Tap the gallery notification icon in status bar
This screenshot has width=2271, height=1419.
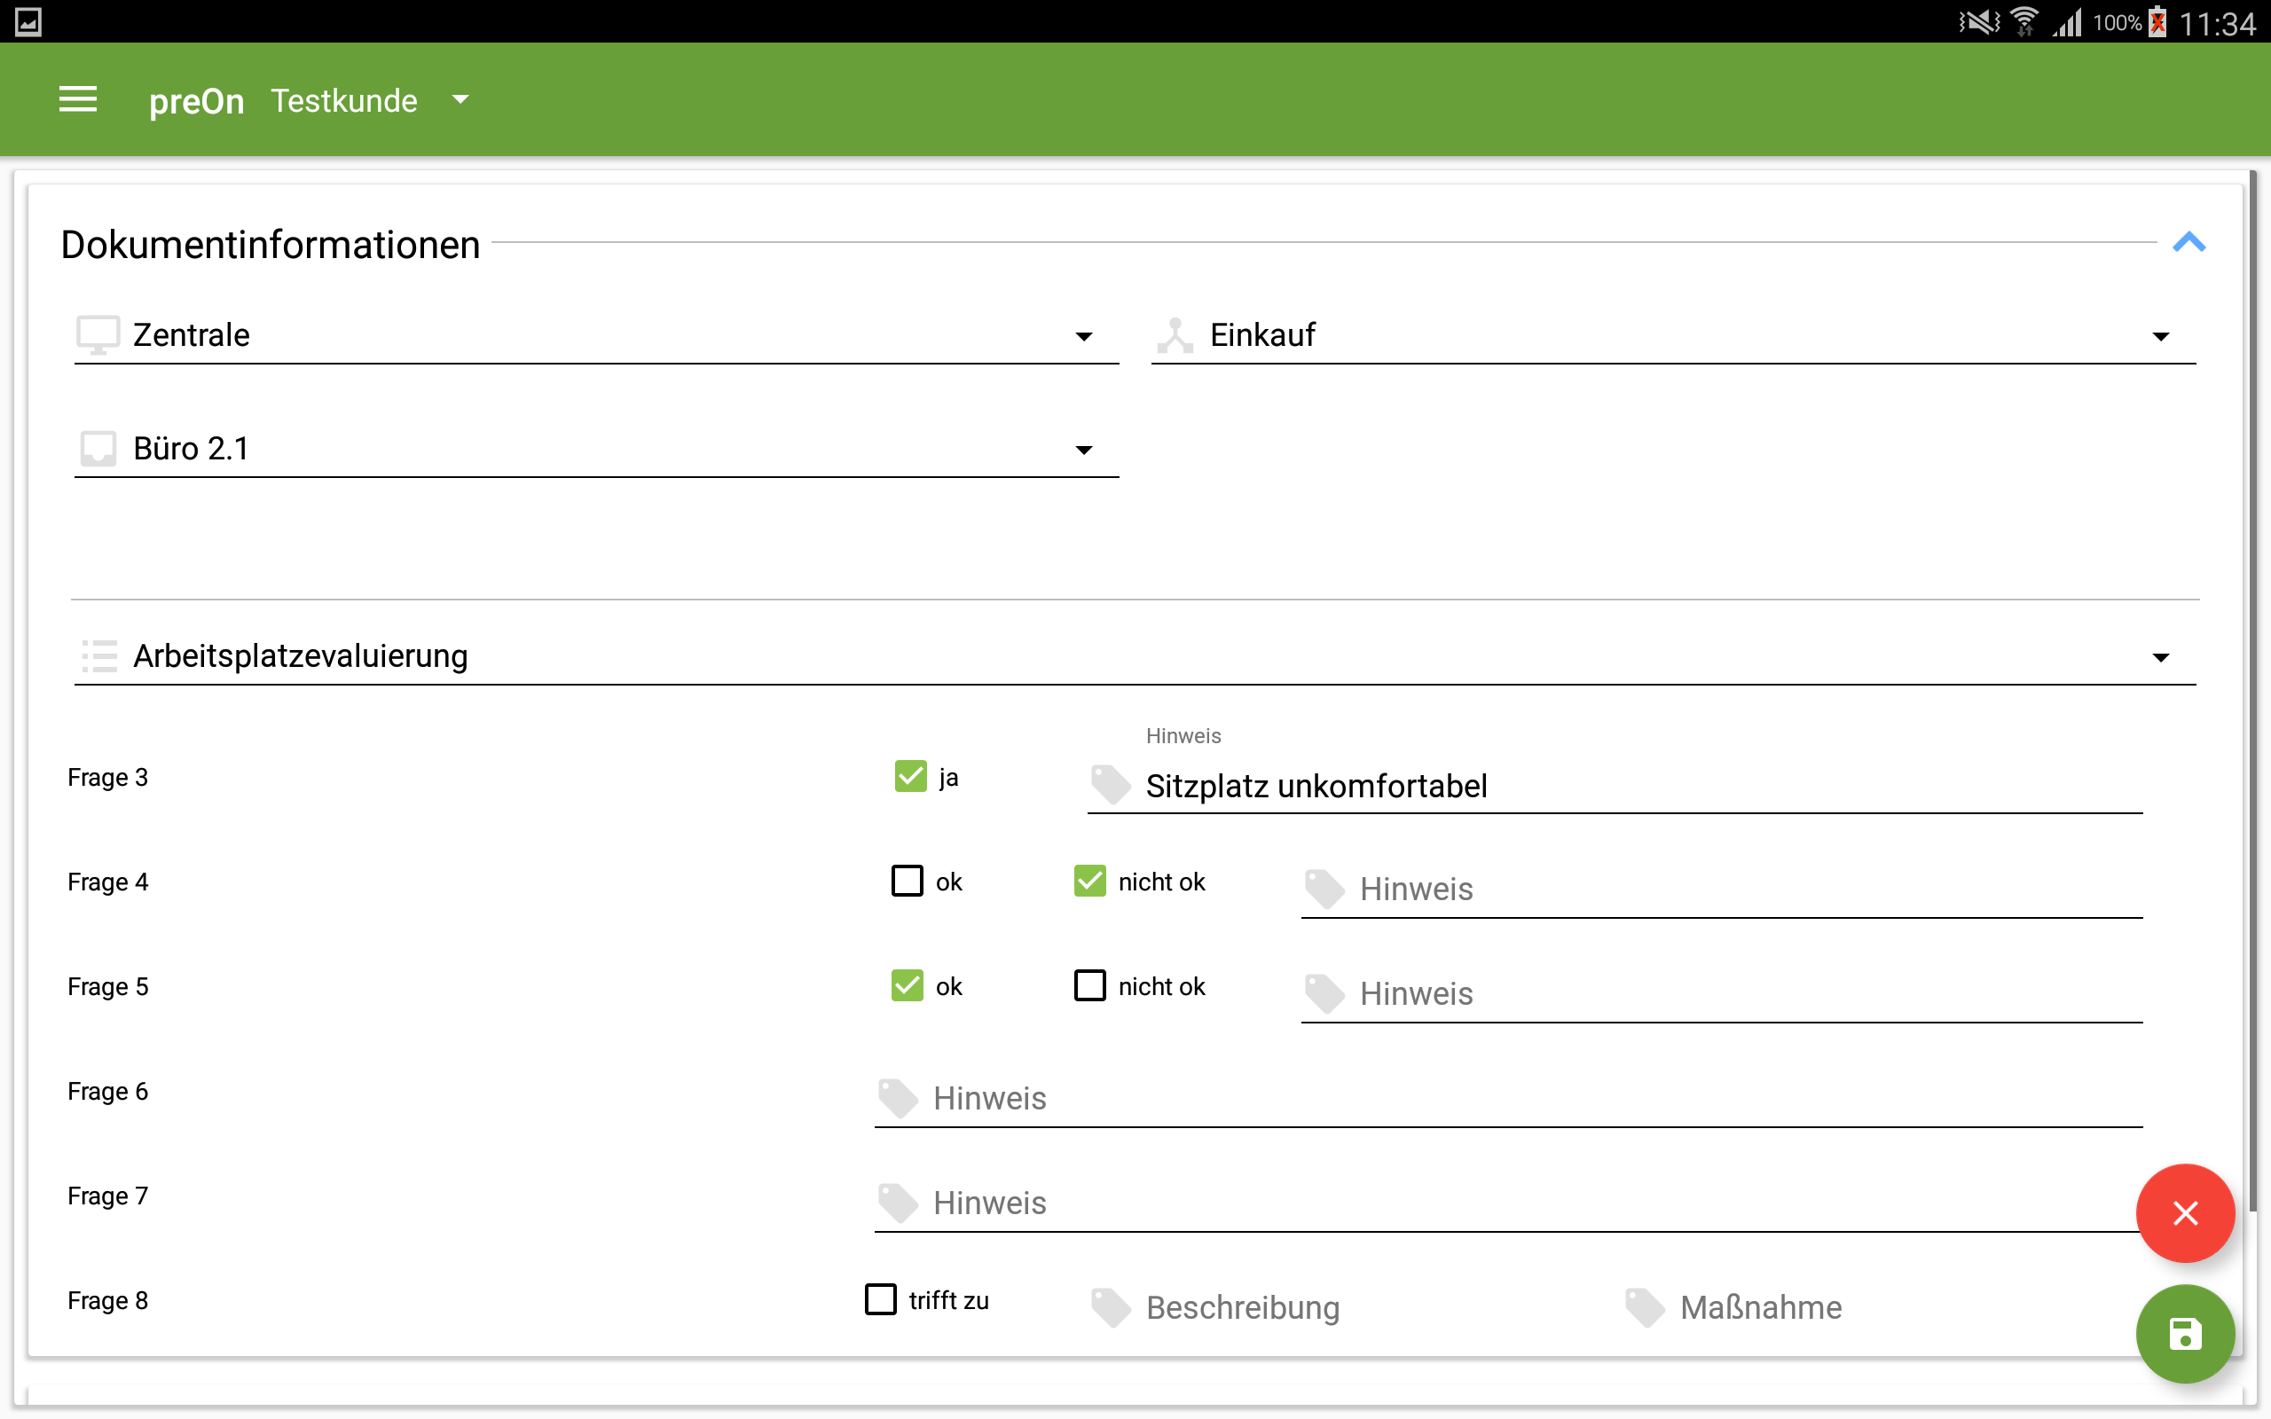28,21
